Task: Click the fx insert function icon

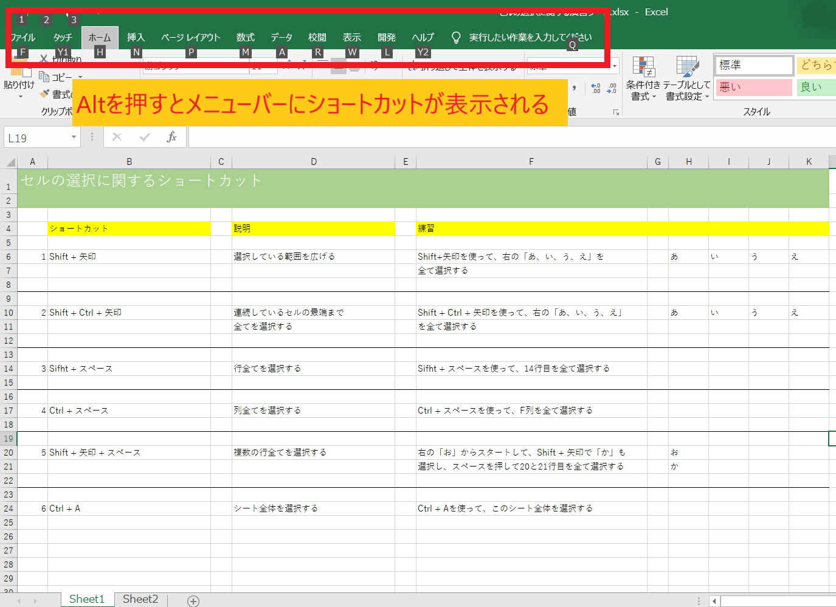Action: (172, 137)
